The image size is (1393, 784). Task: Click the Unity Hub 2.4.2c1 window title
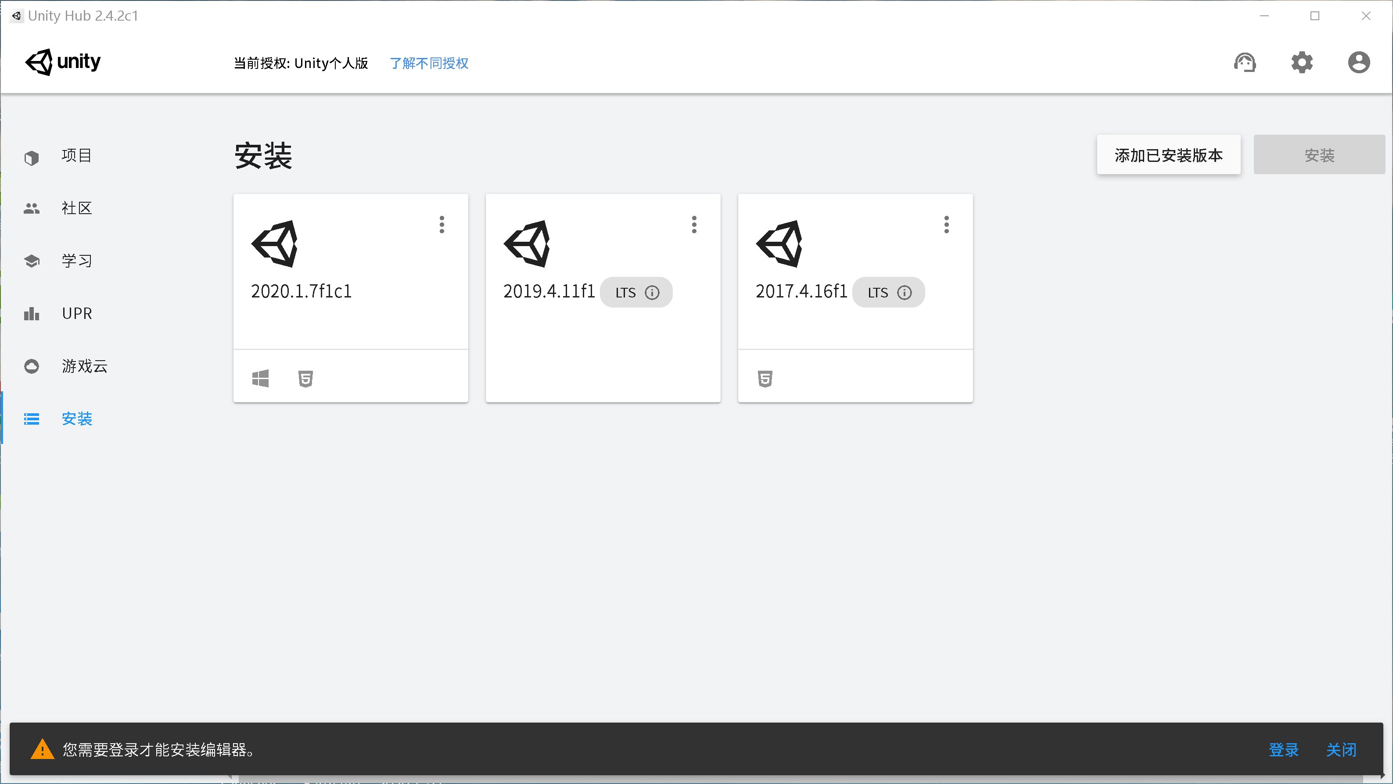(83, 16)
